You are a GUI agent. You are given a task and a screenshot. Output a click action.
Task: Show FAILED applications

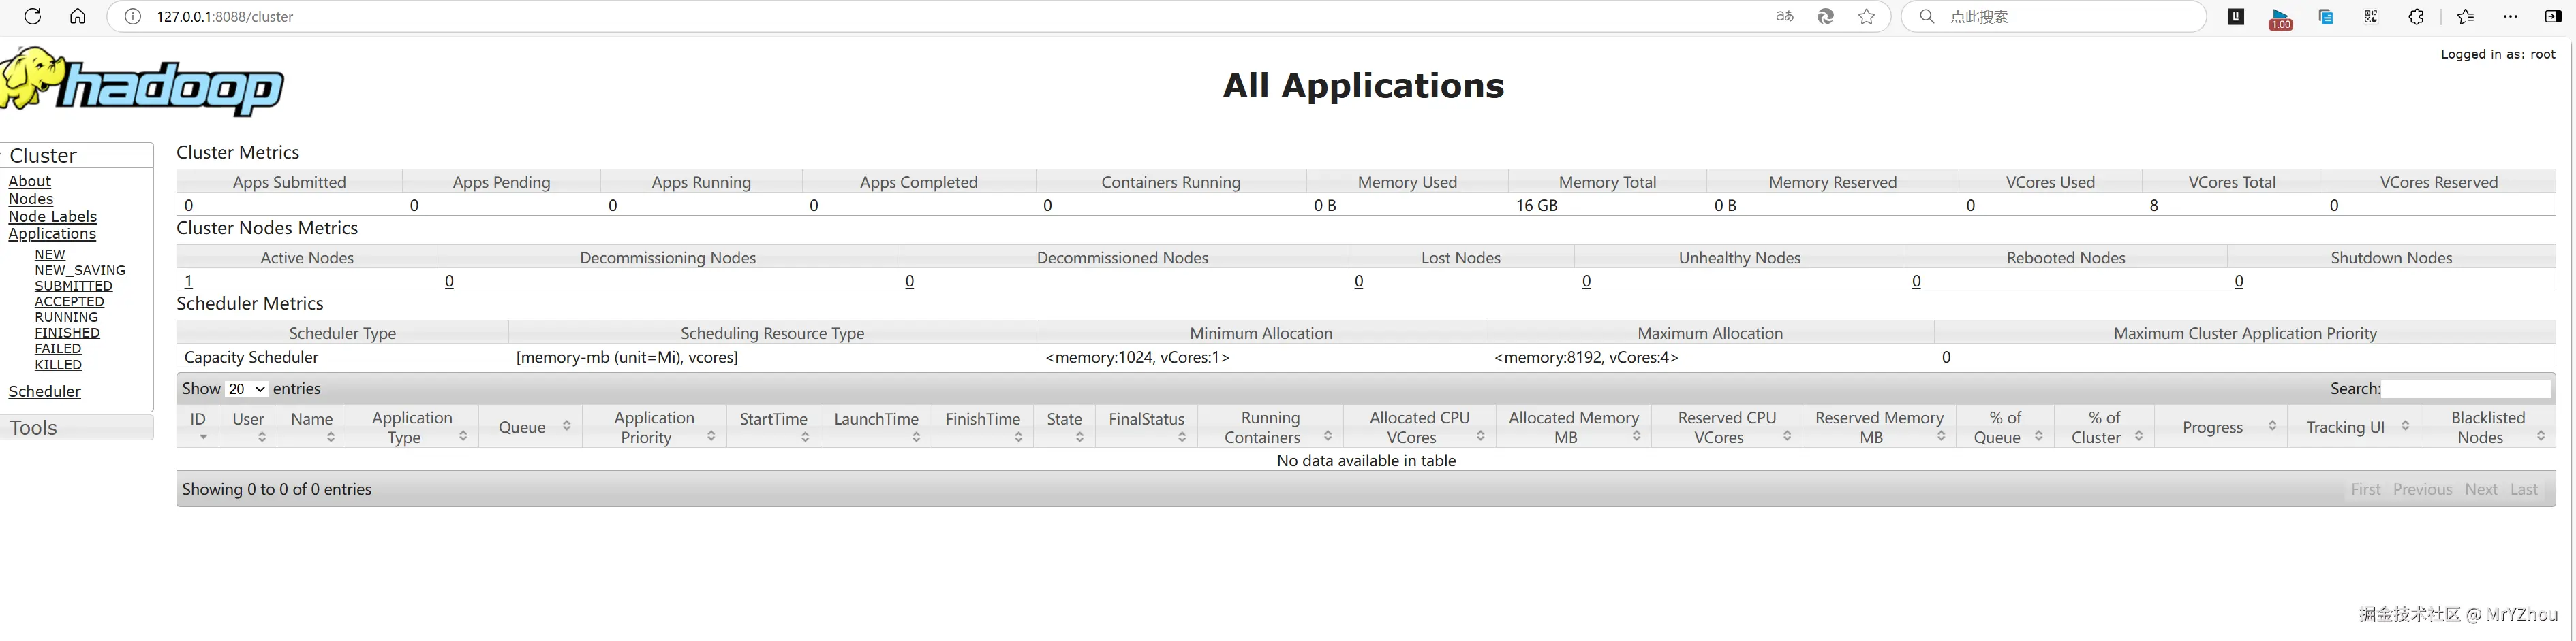pyautogui.click(x=58, y=348)
